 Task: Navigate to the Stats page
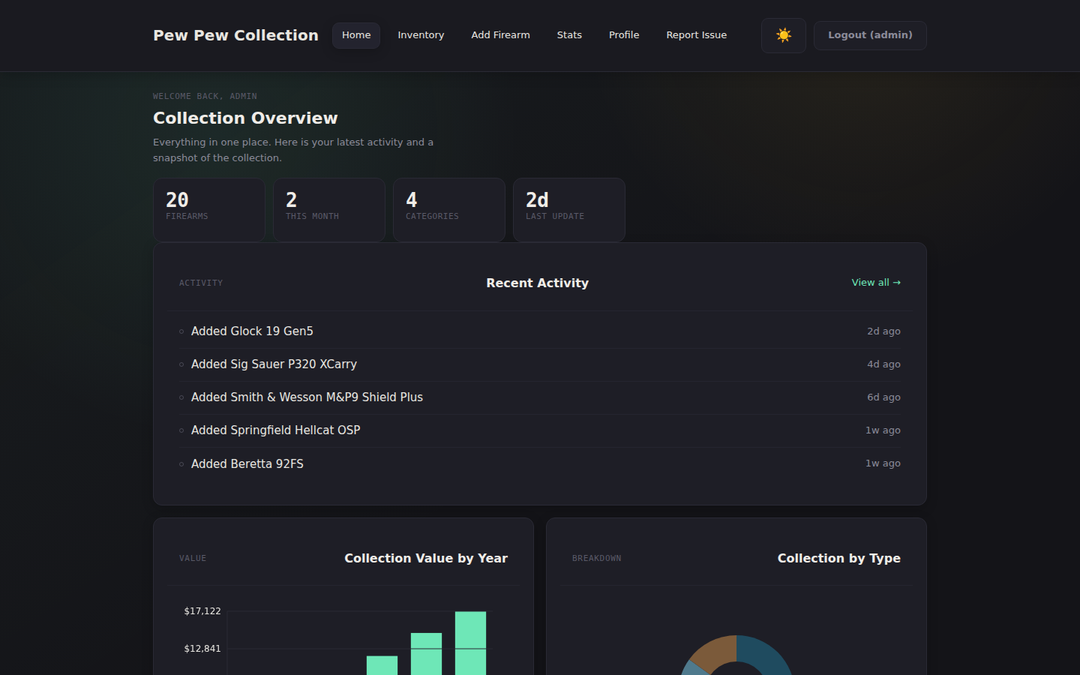coord(569,35)
